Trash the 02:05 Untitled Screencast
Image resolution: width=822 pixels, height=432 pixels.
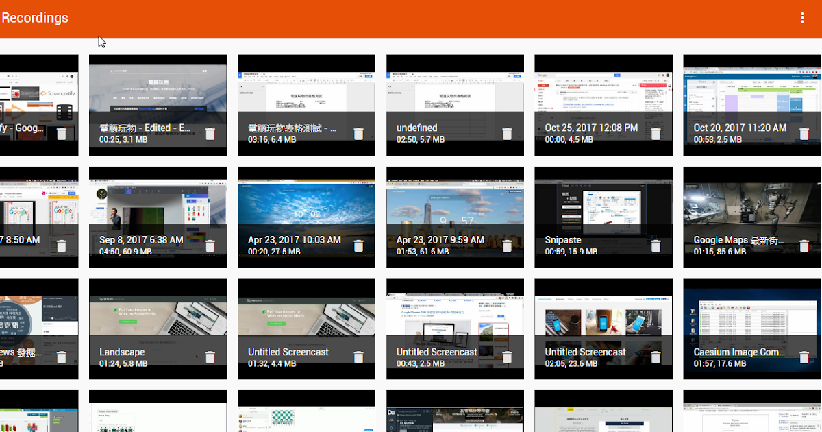tap(656, 357)
